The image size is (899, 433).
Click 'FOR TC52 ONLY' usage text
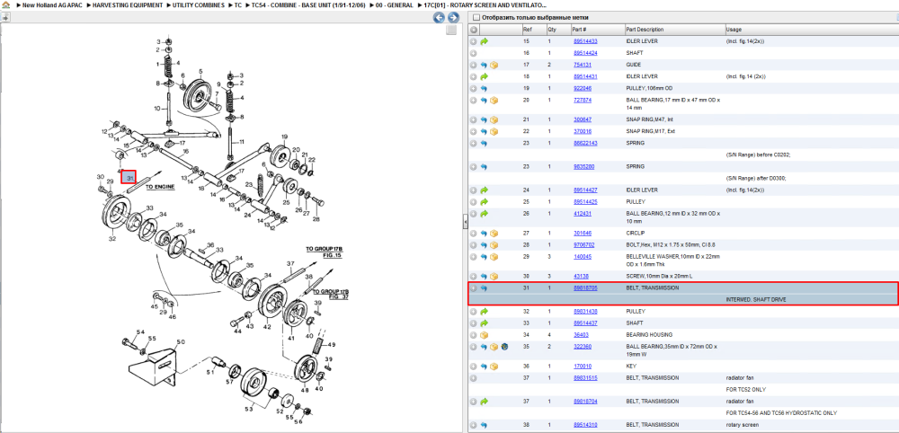(747, 390)
